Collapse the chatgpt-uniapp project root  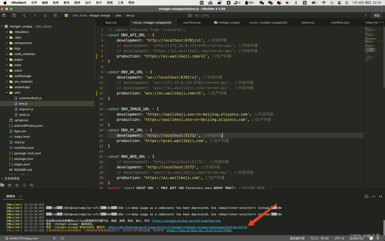2,26
